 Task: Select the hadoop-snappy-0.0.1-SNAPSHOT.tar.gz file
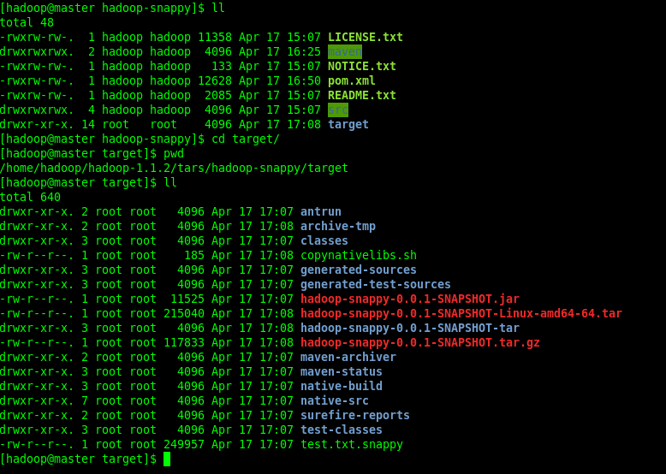[420, 342]
